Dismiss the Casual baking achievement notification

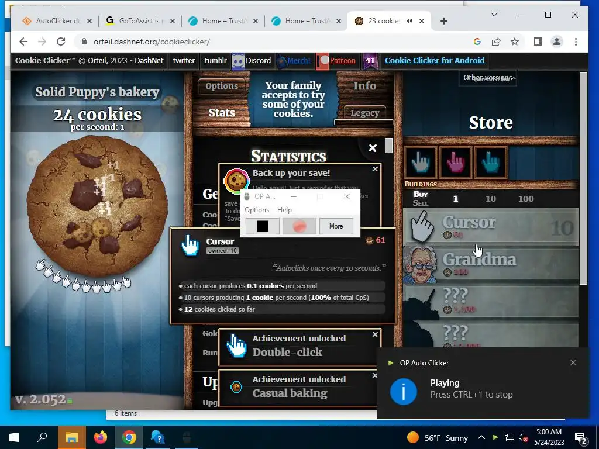[x=375, y=375]
